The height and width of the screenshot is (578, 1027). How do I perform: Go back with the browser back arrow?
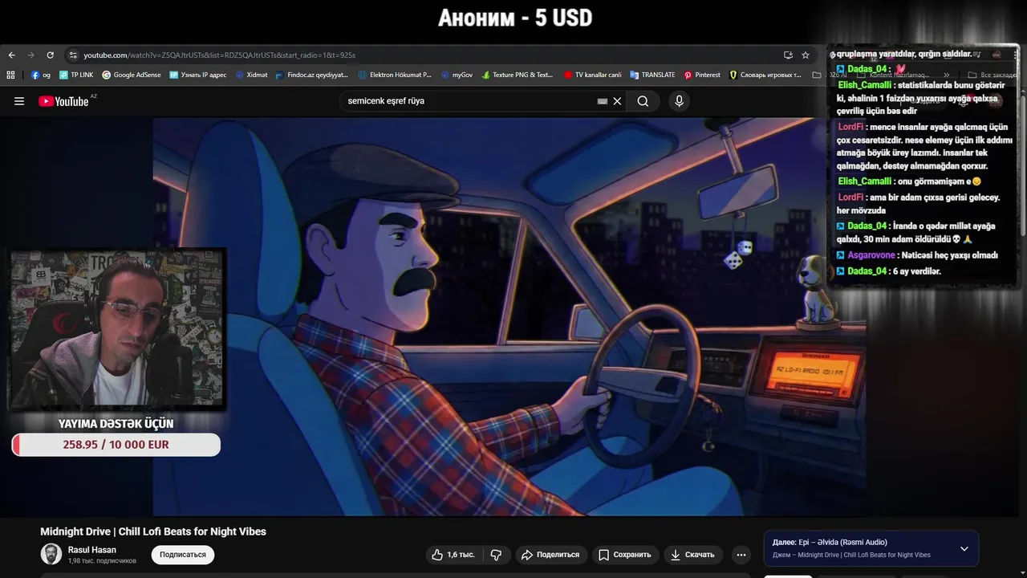pos(11,55)
